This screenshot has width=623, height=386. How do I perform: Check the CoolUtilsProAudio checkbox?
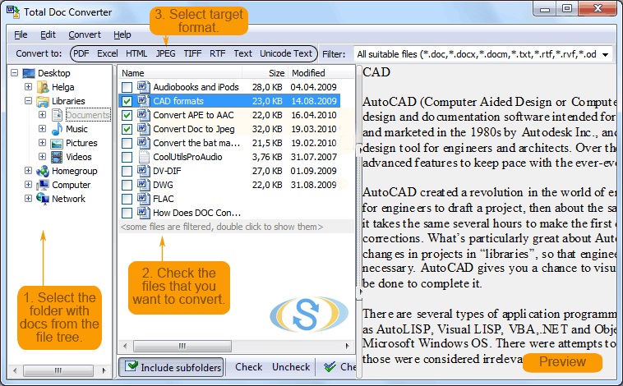(127, 157)
